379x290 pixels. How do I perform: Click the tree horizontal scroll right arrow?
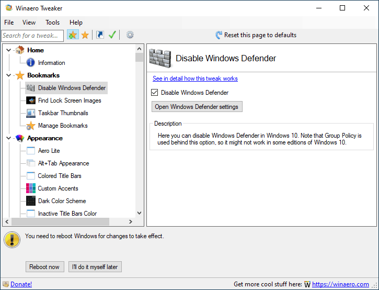(x=131, y=221)
